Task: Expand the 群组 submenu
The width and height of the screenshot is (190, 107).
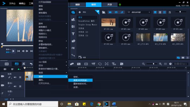Action: click(x=50, y=41)
